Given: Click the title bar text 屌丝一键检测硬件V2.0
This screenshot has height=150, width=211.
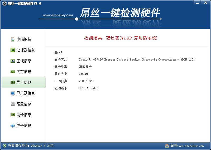Looking at the screenshot, I should pos(24,3).
